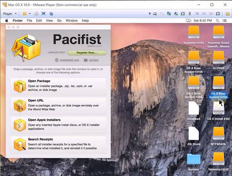Click the .DS_Store file icon
The image size is (232, 176).
[193, 133]
